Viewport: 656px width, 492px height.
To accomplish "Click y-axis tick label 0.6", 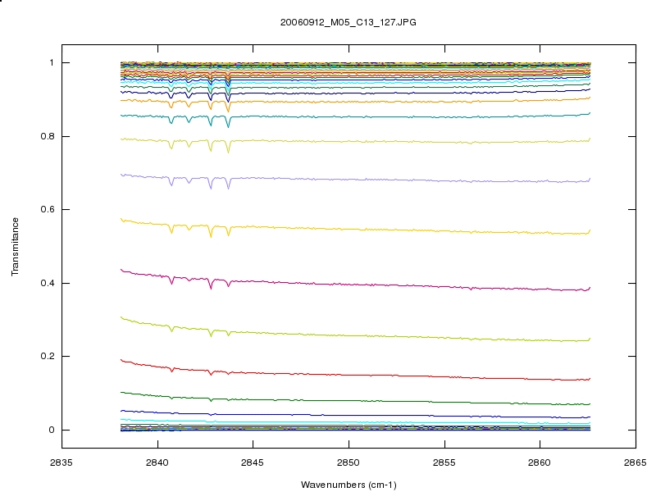I will tap(48, 209).
